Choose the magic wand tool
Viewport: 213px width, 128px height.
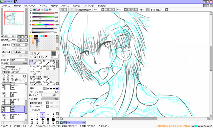coord(39,53)
